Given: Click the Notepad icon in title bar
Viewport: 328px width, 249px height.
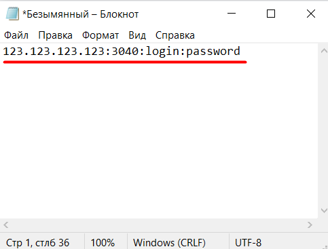Looking at the screenshot, I should 12,14.
